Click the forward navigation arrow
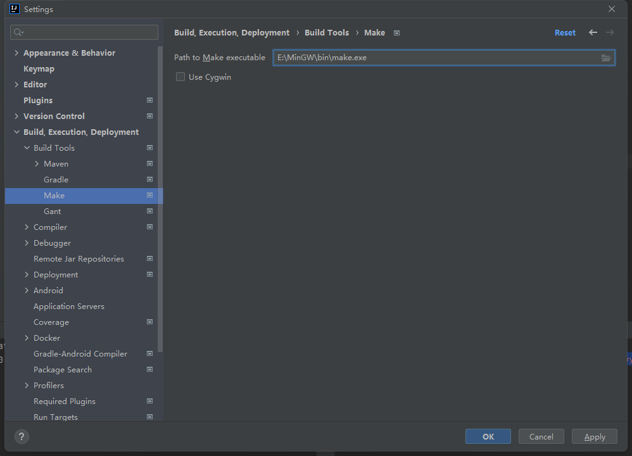This screenshot has height=456, width=632. tap(610, 33)
